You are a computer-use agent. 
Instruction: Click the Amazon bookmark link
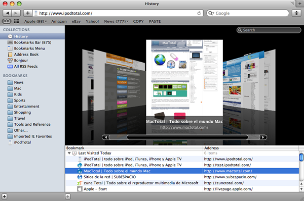tap(59, 21)
